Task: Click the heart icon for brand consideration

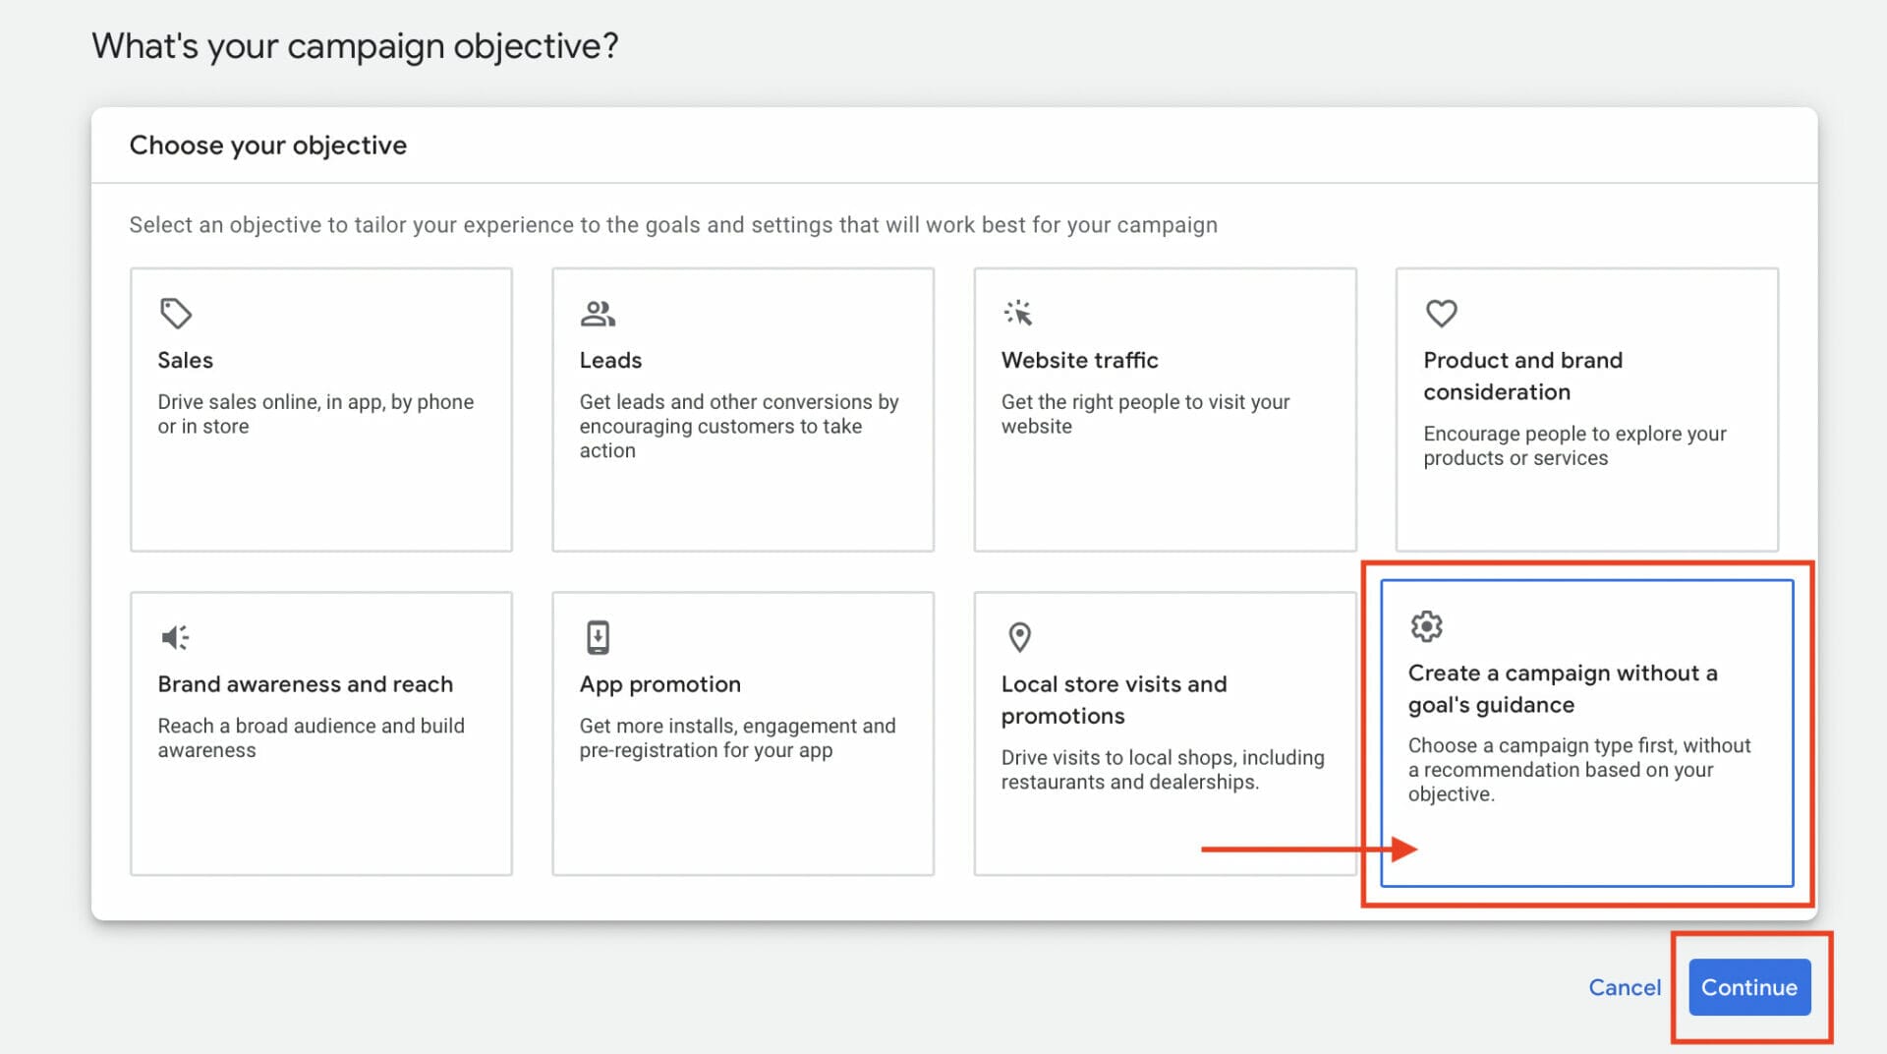Action: [1441, 314]
